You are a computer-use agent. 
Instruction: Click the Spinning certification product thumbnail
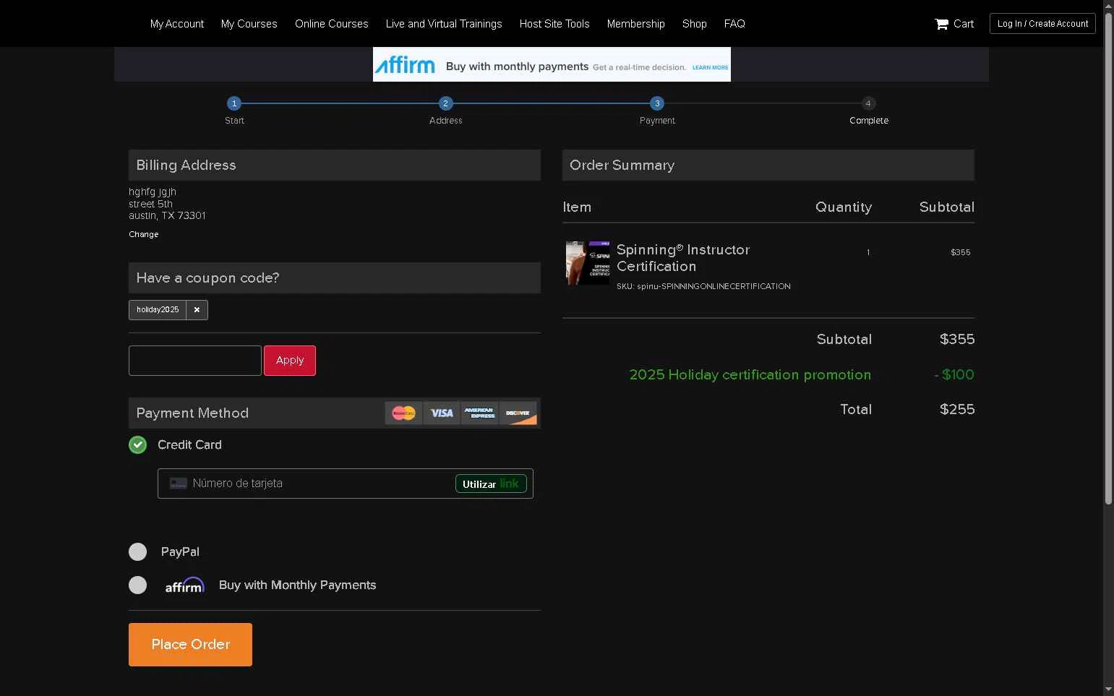point(588,263)
